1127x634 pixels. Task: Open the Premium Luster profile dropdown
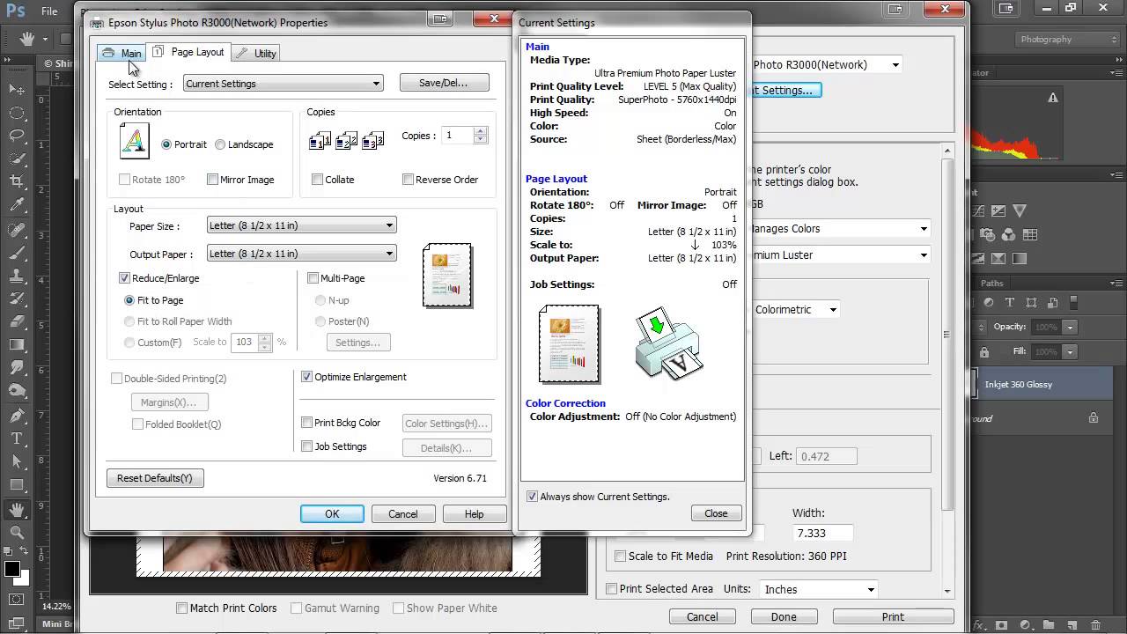(x=839, y=255)
